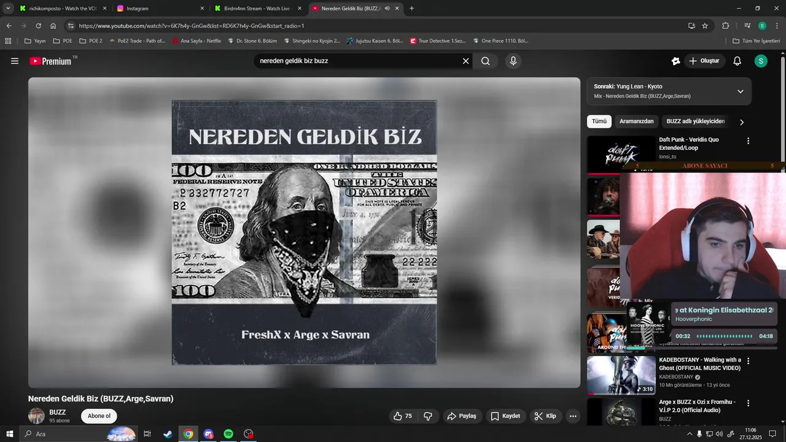Open Chrome apps grid in bookmarks bar
The image size is (786, 442).
[8, 41]
